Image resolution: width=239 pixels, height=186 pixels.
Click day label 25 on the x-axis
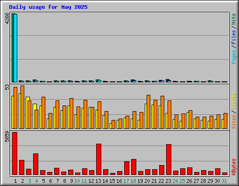[182, 181]
